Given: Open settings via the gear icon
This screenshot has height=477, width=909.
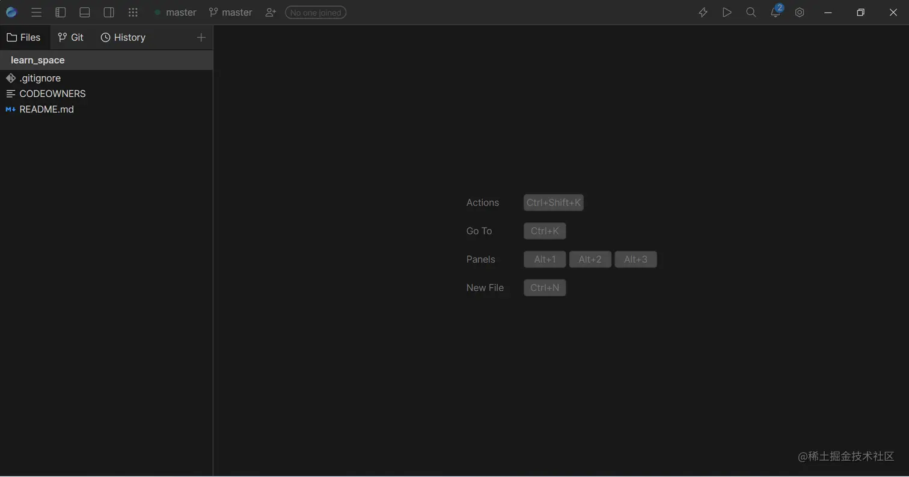Looking at the screenshot, I should pos(799,12).
